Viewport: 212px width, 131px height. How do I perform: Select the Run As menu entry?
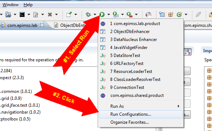click(x=140, y=106)
